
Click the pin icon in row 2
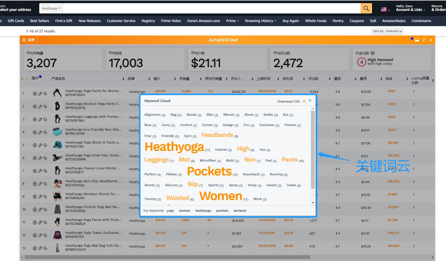pos(40,107)
